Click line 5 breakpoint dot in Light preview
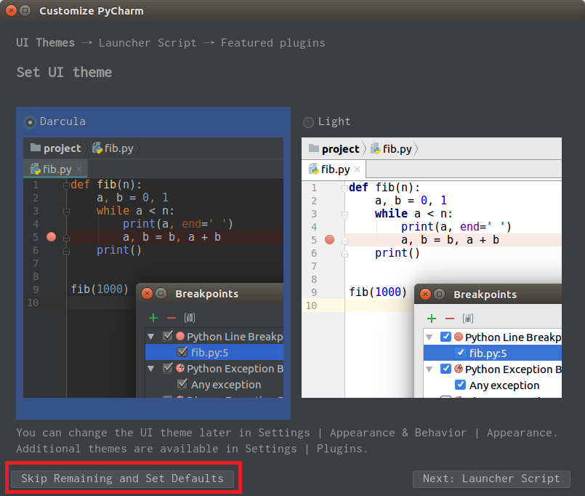The image size is (585, 496). pos(329,240)
